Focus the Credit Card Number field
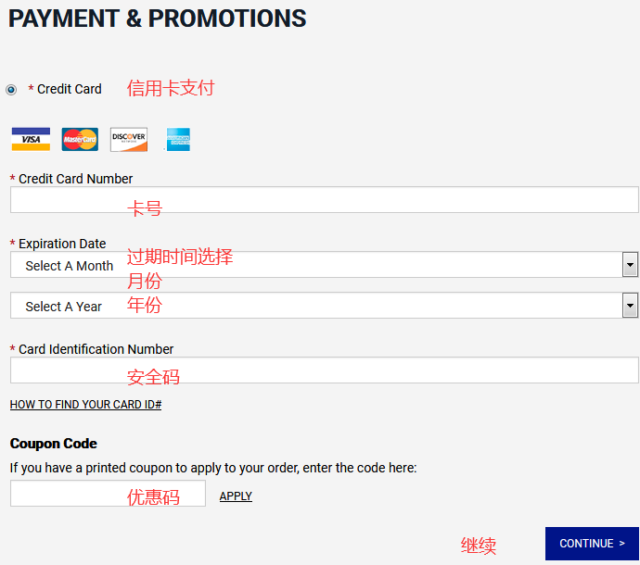Image resolution: width=640 pixels, height=565 pixels. coord(324,200)
